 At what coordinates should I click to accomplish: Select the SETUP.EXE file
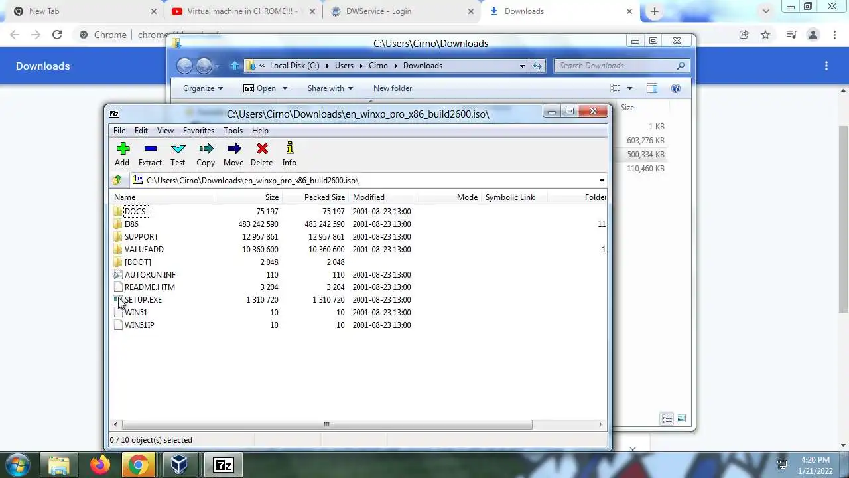[143, 299]
